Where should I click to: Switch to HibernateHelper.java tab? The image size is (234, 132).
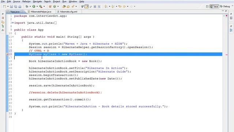(x=41, y=12)
